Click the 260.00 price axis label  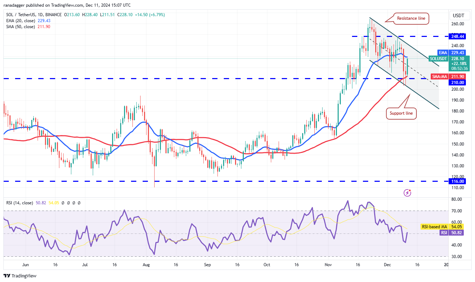pyautogui.click(x=458, y=24)
